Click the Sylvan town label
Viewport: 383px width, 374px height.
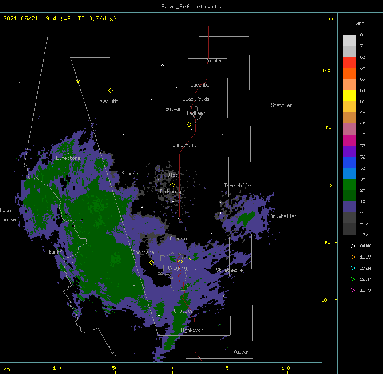[x=173, y=109]
